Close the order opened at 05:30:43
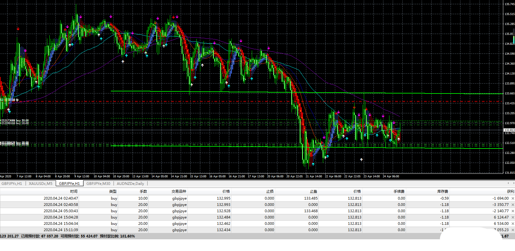 tap(513, 211)
